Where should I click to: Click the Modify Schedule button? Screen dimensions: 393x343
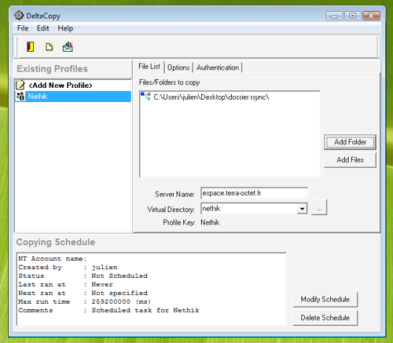click(325, 299)
